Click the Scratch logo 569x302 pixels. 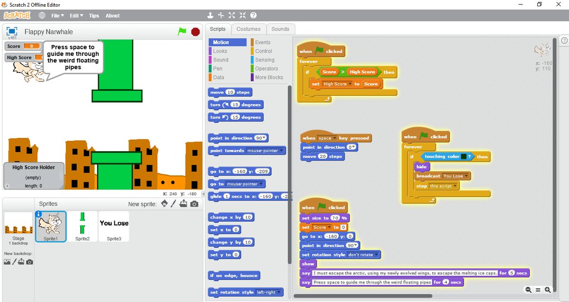pyautogui.click(x=17, y=15)
